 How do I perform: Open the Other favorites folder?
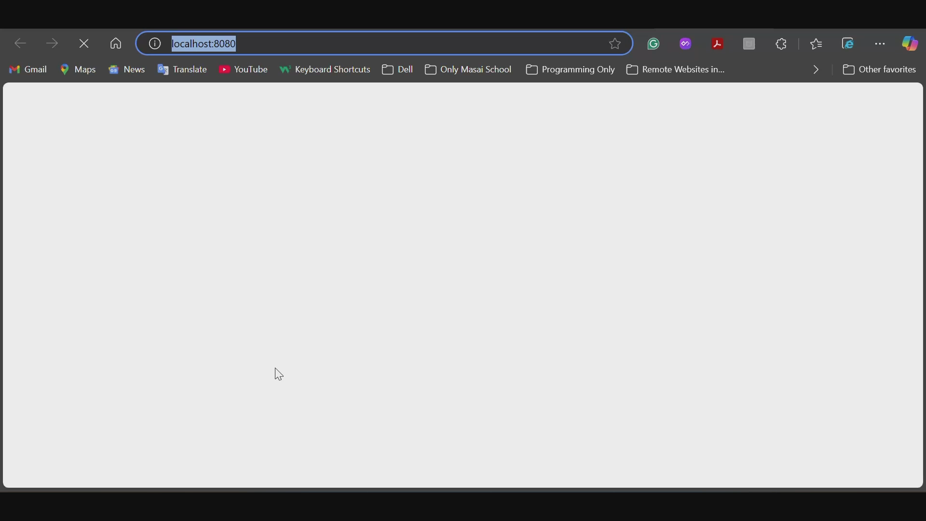pos(880,70)
